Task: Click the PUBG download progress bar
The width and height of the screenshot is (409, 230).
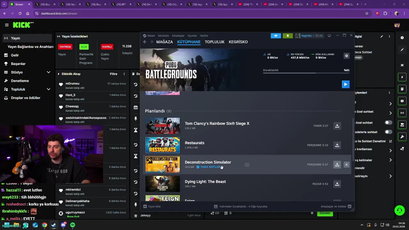Action: tap(306, 73)
